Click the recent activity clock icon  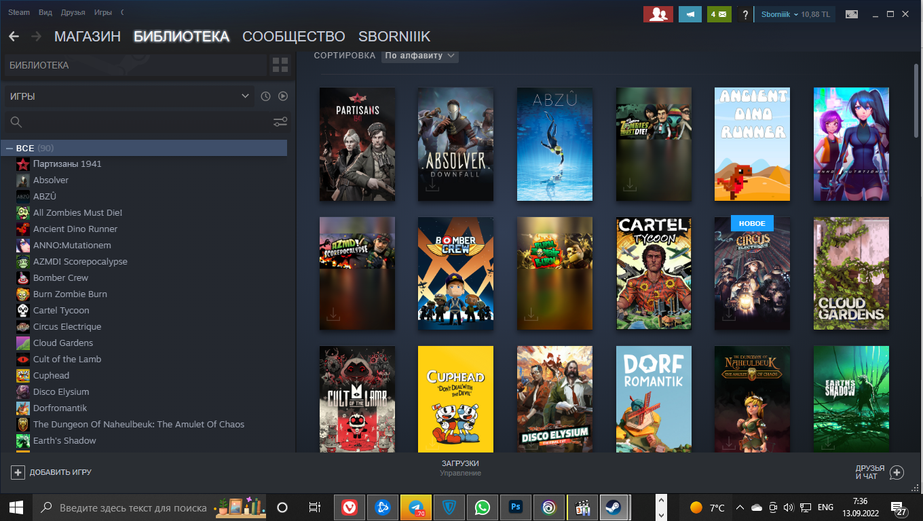[265, 96]
